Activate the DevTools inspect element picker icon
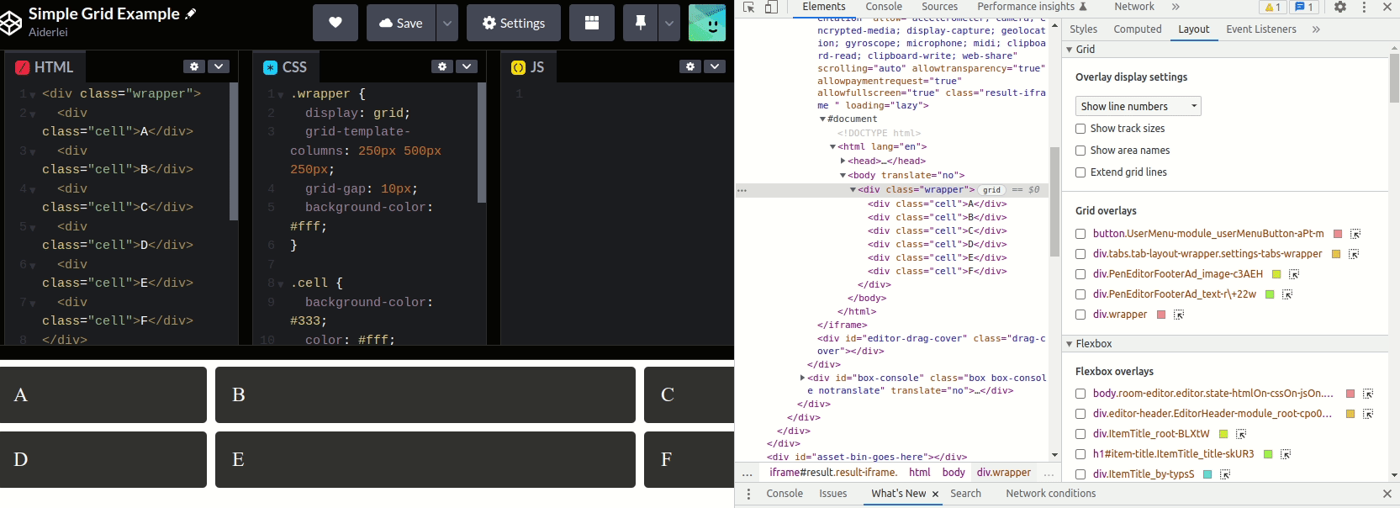 (x=748, y=7)
